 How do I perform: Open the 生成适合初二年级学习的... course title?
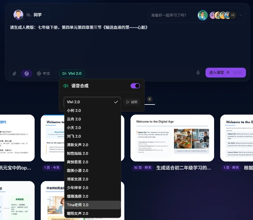pos(183,168)
